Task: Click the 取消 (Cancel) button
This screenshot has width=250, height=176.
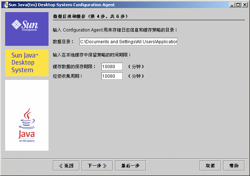Action: tap(210, 166)
